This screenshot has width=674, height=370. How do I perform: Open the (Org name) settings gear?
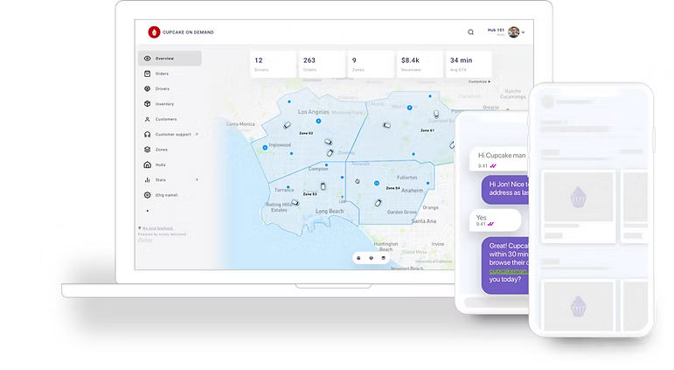point(147,195)
